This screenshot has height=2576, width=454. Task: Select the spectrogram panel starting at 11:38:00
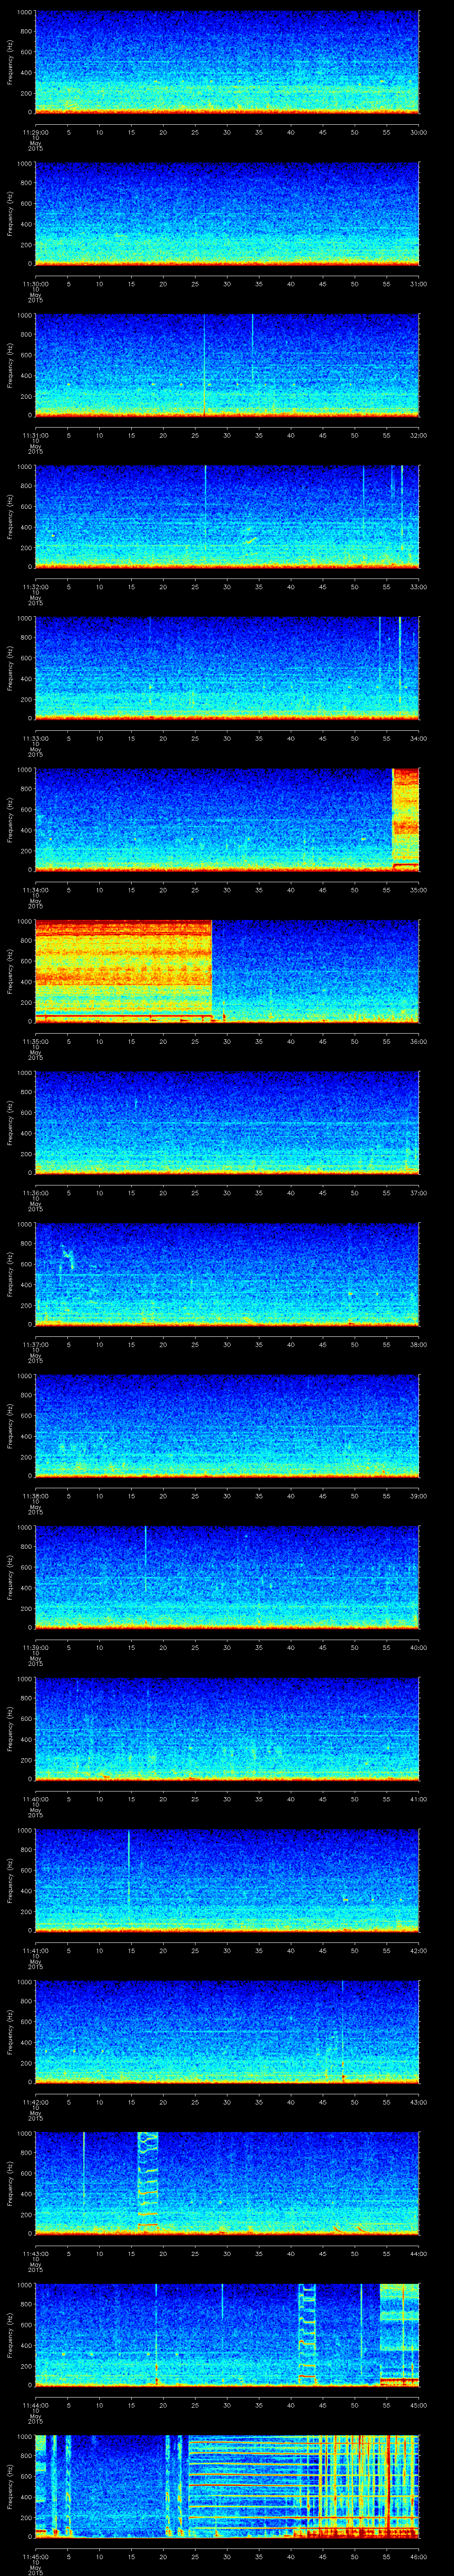pos(227,1426)
